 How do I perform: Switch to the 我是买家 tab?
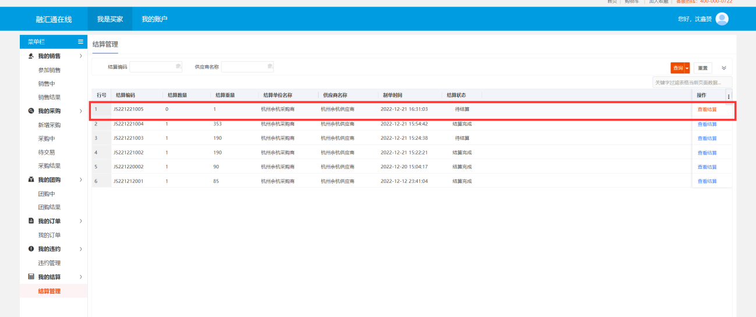click(110, 19)
